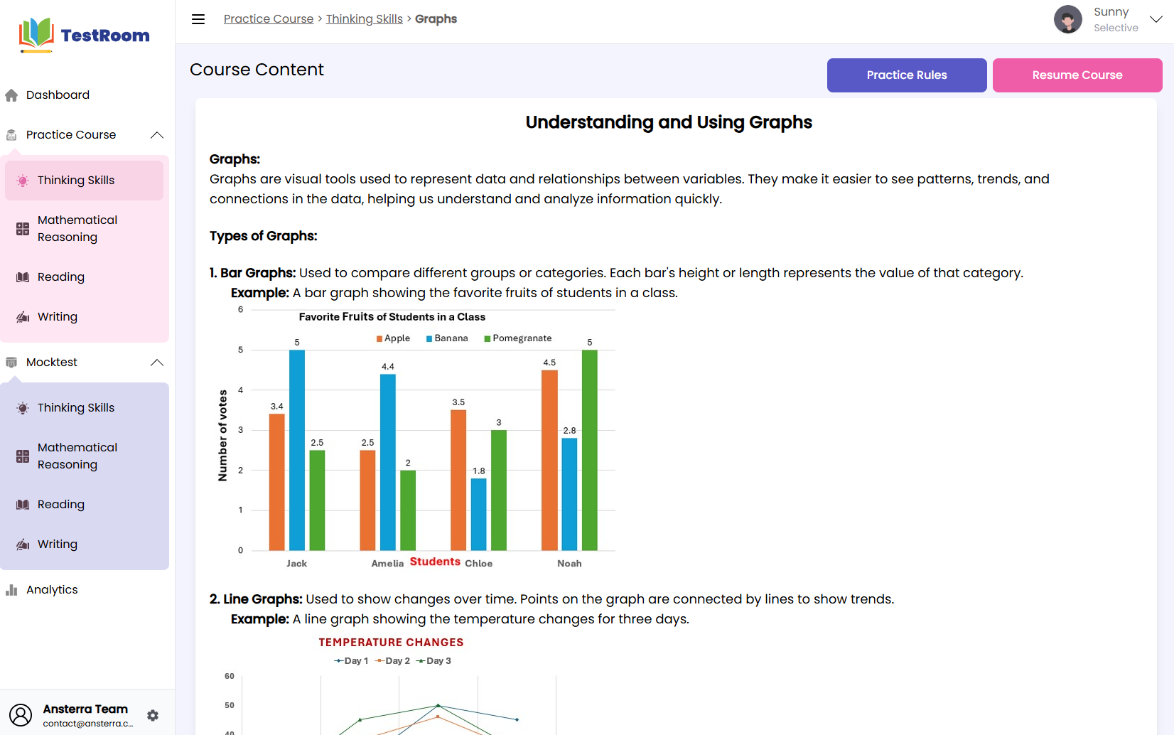Open the Sunny user dropdown arrow
This screenshot has height=735, width=1174.
coord(1156,19)
